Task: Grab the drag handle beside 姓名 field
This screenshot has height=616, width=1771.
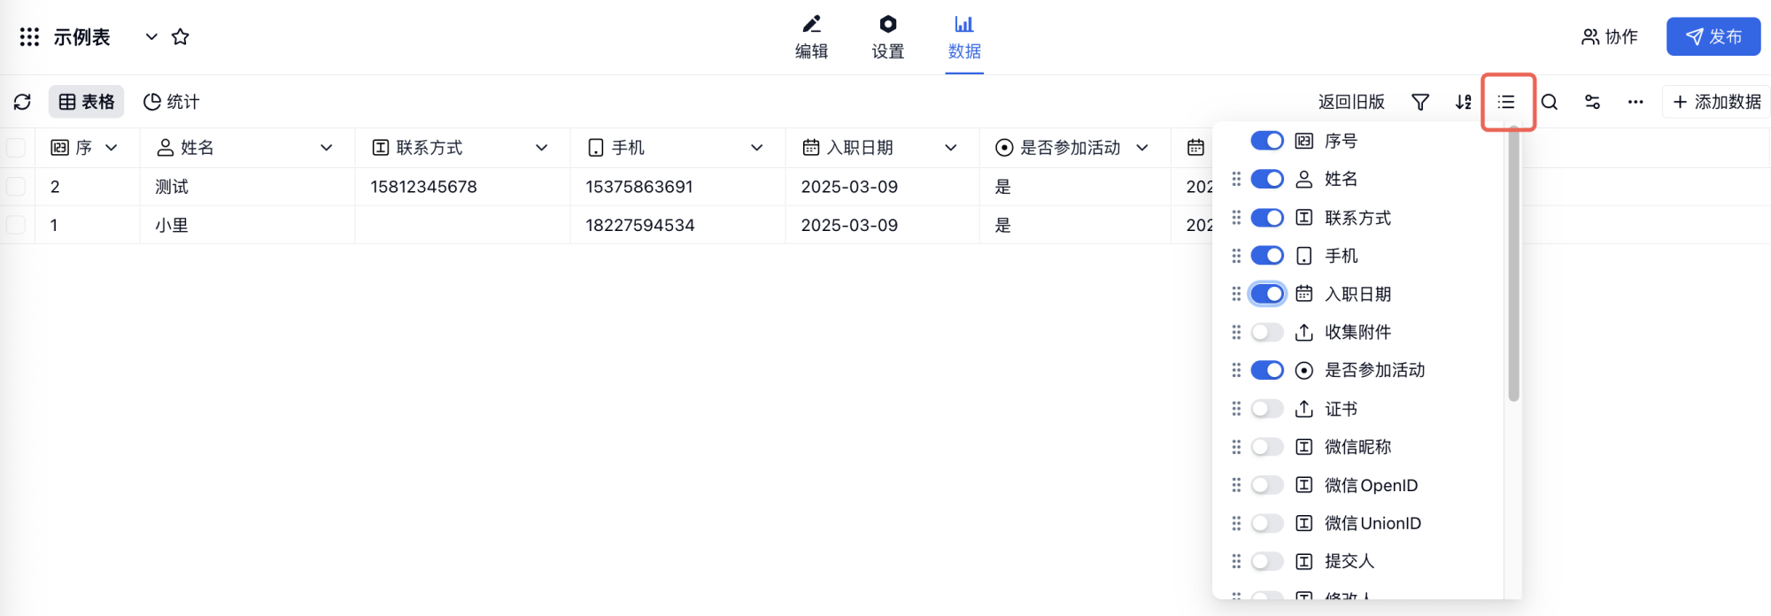Action: (1236, 179)
